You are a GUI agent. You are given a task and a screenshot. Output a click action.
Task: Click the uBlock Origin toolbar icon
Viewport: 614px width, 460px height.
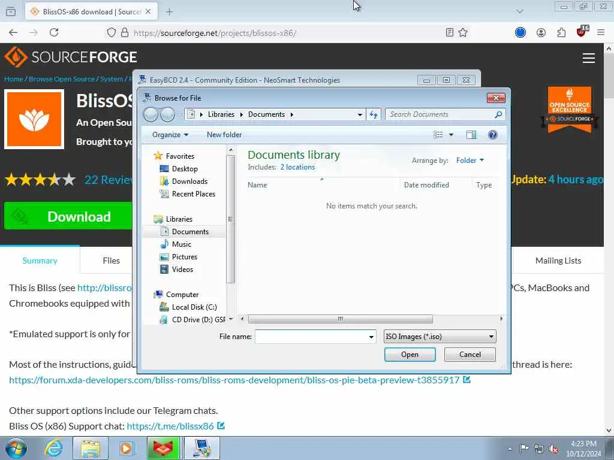[x=582, y=32]
